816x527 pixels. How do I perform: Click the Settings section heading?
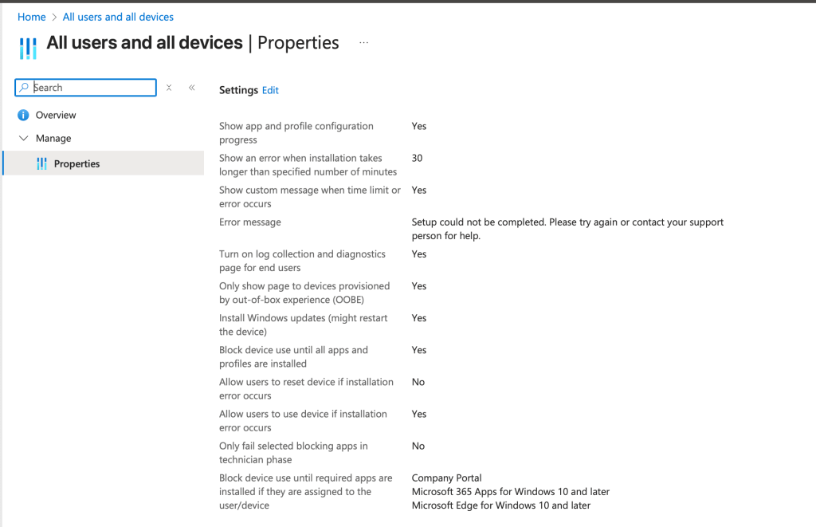(x=238, y=90)
